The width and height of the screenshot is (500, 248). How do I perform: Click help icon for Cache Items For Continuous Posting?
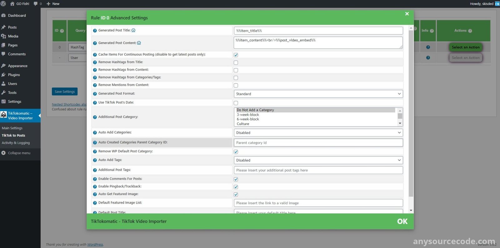click(95, 55)
